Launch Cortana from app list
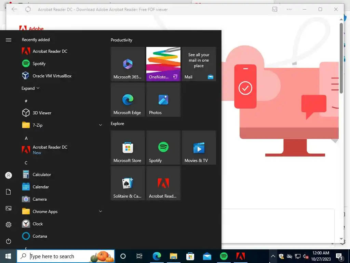The width and height of the screenshot is (350, 263). [x=62, y=236]
